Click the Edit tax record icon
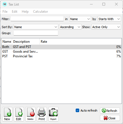This screenshot has height=124, width=123. [19, 114]
